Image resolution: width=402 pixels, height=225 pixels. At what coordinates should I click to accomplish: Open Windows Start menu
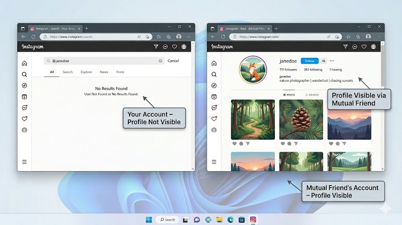click(x=149, y=219)
